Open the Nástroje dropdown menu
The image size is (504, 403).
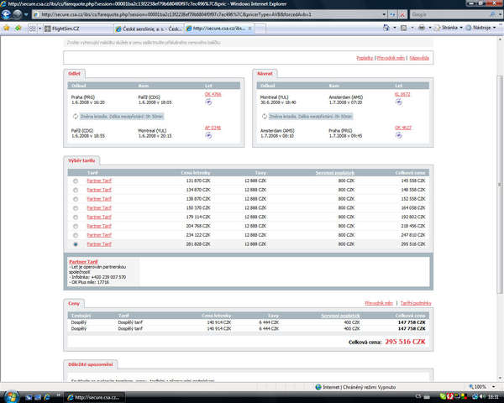[x=483, y=28]
